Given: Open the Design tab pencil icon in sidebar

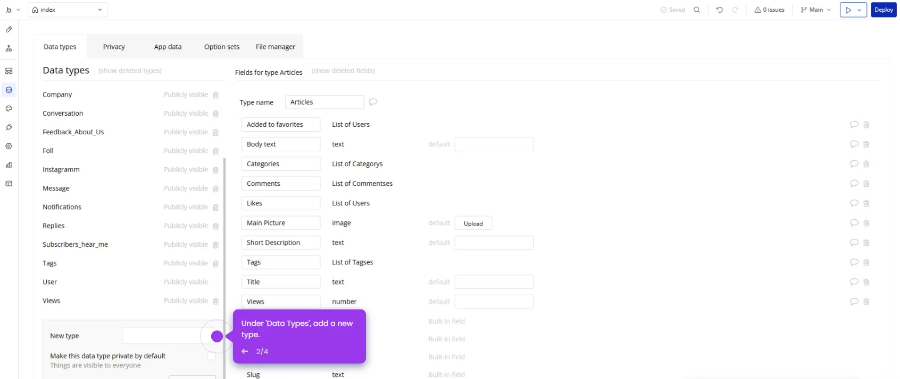Looking at the screenshot, I should [x=9, y=30].
